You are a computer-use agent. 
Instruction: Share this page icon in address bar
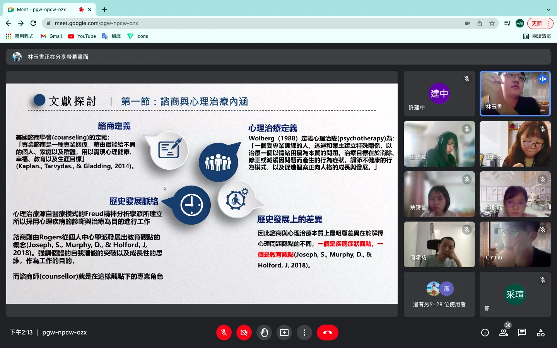(480, 23)
